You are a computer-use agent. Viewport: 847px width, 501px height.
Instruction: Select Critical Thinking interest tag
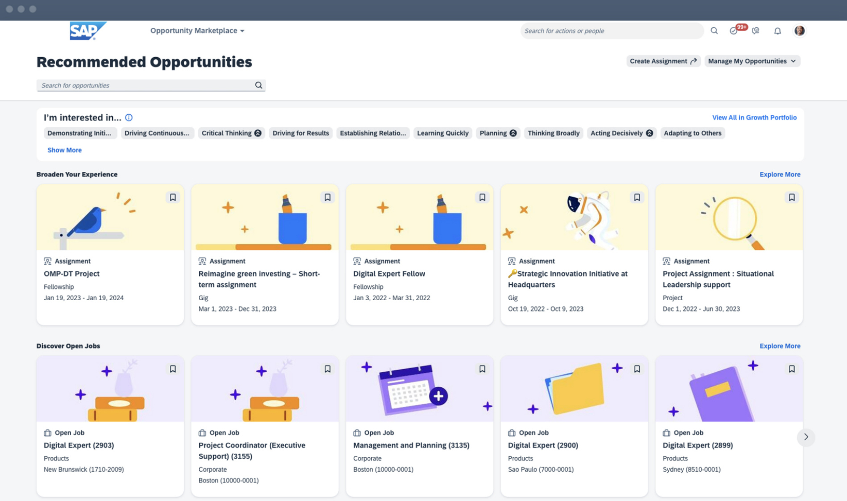[x=231, y=133]
